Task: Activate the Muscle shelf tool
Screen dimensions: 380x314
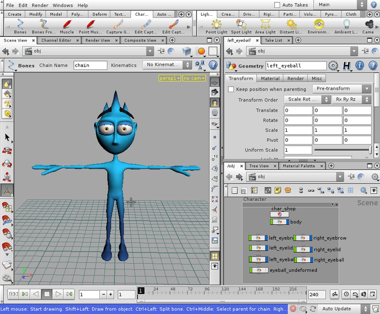Action: tap(66, 26)
